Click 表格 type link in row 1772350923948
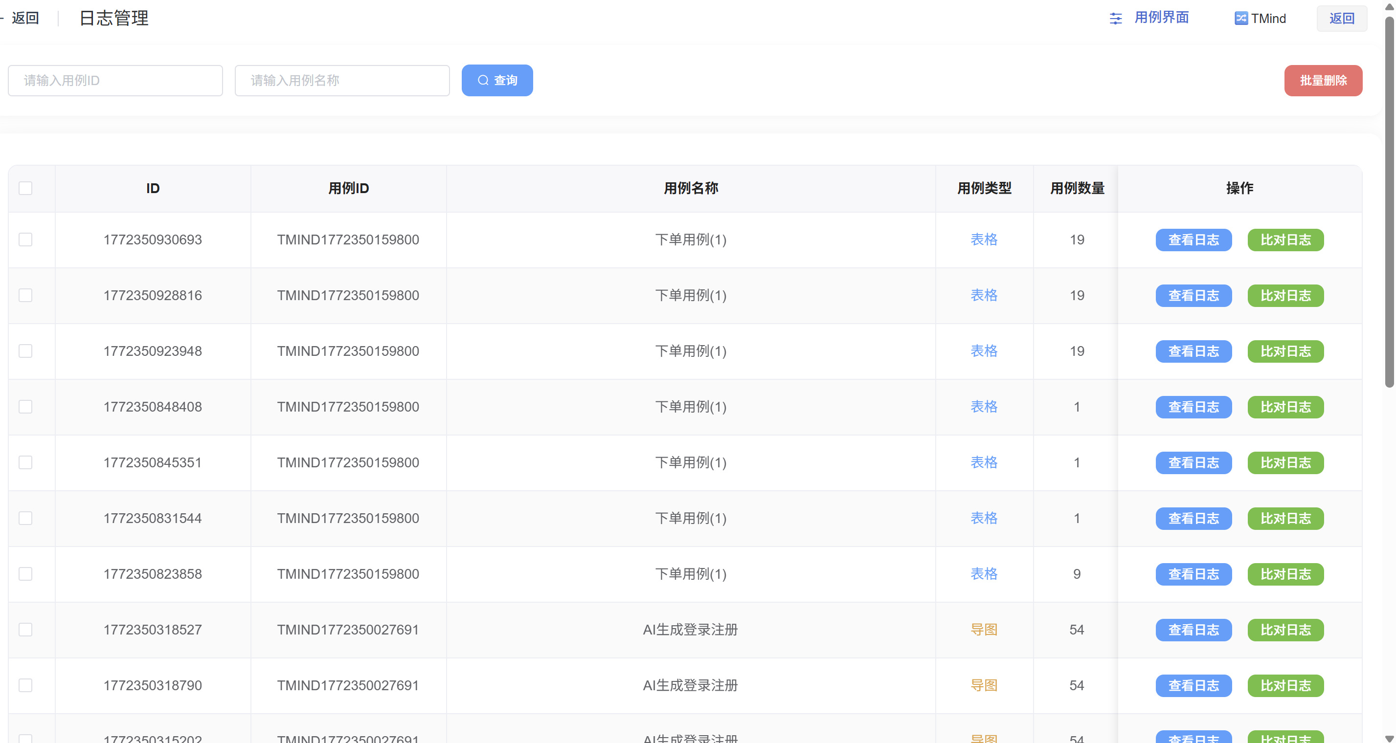Viewport: 1396px width, 743px height. click(x=984, y=351)
